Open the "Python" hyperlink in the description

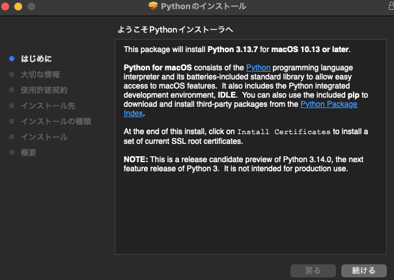pyautogui.click(x=258, y=68)
